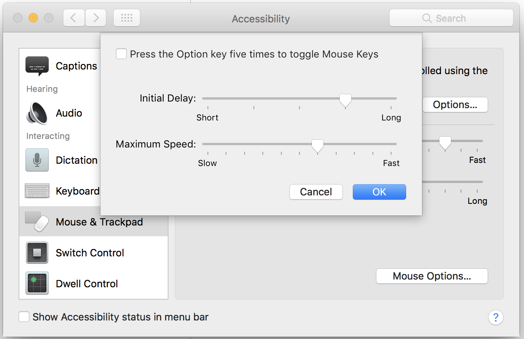The image size is (524, 339).
Task: Open Accessibility help question mark button
Action: coord(496,317)
